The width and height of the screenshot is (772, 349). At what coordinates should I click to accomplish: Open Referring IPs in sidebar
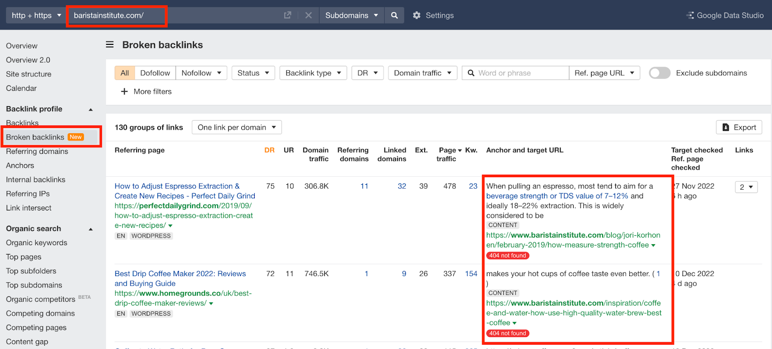[x=28, y=194]
